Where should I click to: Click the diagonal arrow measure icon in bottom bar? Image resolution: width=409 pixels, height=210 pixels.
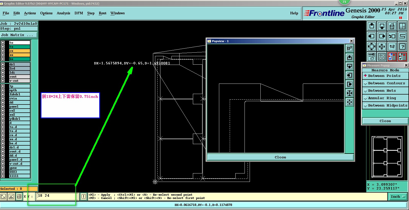(3, 196)
